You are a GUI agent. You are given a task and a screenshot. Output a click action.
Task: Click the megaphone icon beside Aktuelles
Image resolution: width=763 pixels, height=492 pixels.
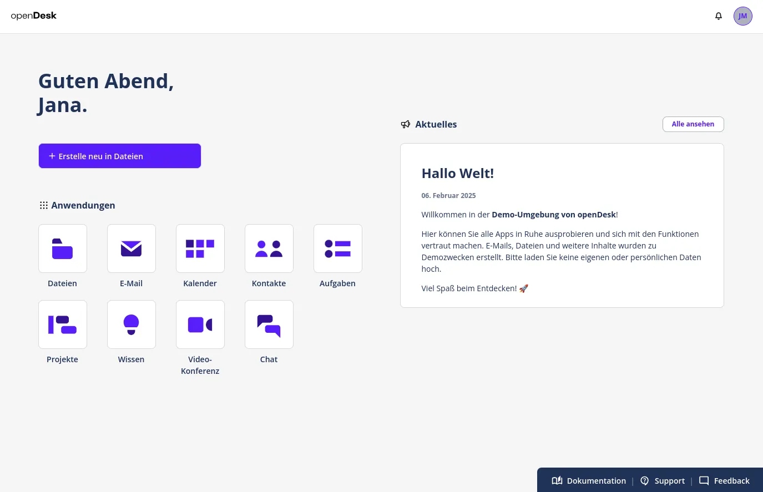pos(406,124)
